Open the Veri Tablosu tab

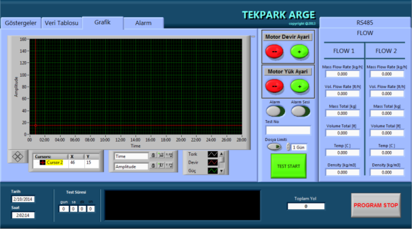(x=62, y=23)
